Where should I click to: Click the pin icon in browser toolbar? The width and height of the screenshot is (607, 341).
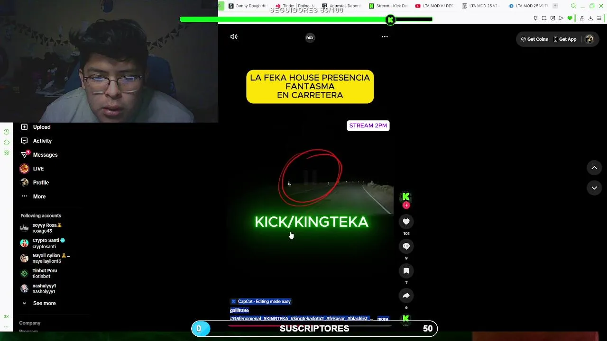(535, 18)
